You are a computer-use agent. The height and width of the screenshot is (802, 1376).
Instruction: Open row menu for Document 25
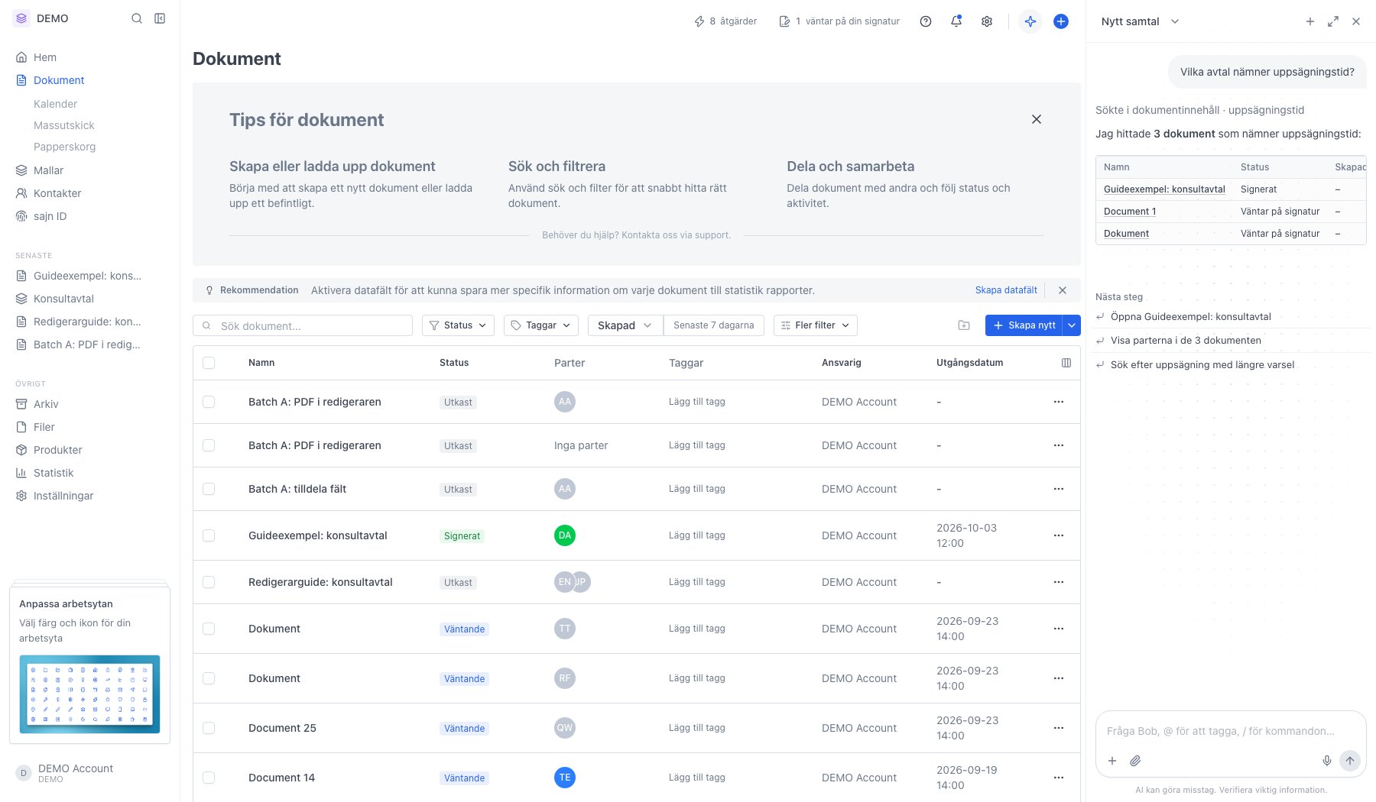pos(1059,728)
